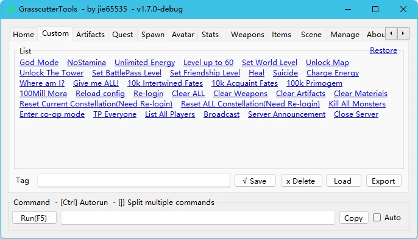The width and height of the screenshot is (418, 239).
Task: Focus the Tag input field
Action: (133, 181)
